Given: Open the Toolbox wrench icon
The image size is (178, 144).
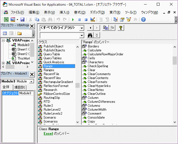Looking at the screenshot, I should point(135,19).
